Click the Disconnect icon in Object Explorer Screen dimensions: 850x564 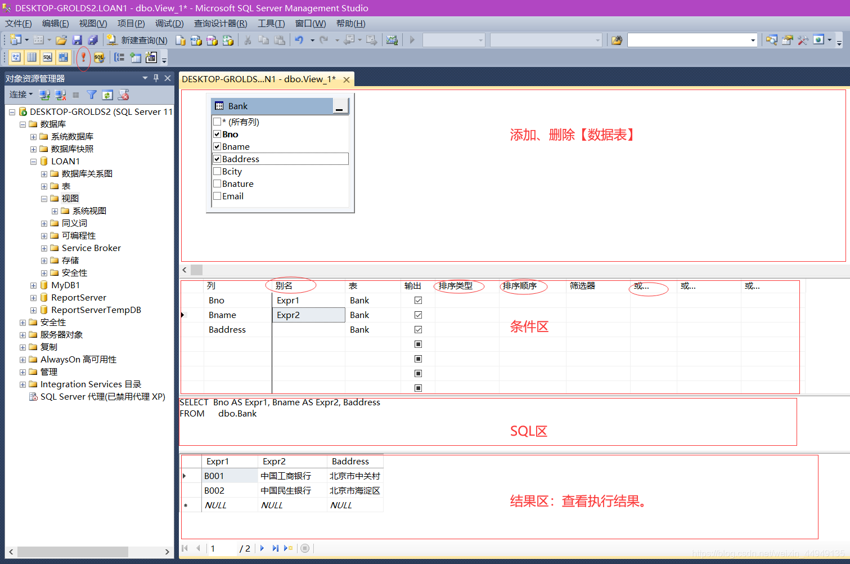[60, 95]
